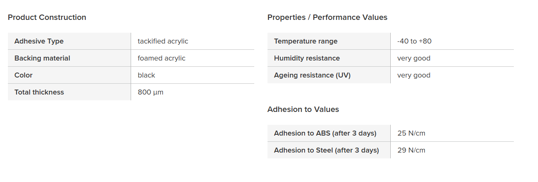Click Ageing resistance very good value
This screenshot has height=182, width=538.
(414, 75)
